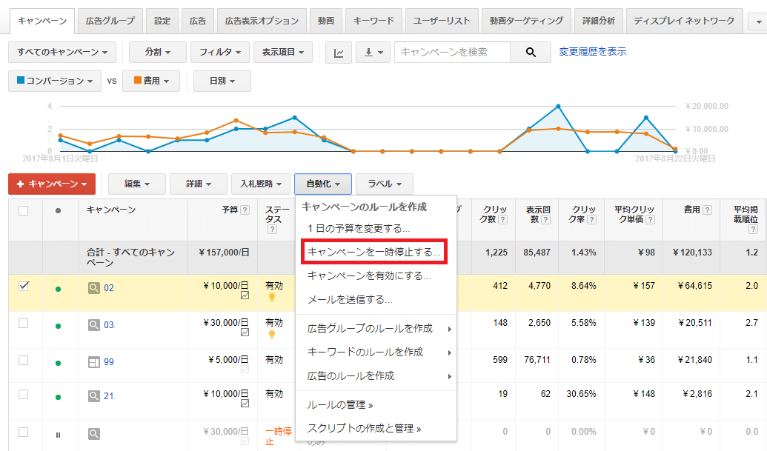This screenshot has width=767, height=451.
Task: Click the green status dot for campaign 99
Action: coord(59,363)
